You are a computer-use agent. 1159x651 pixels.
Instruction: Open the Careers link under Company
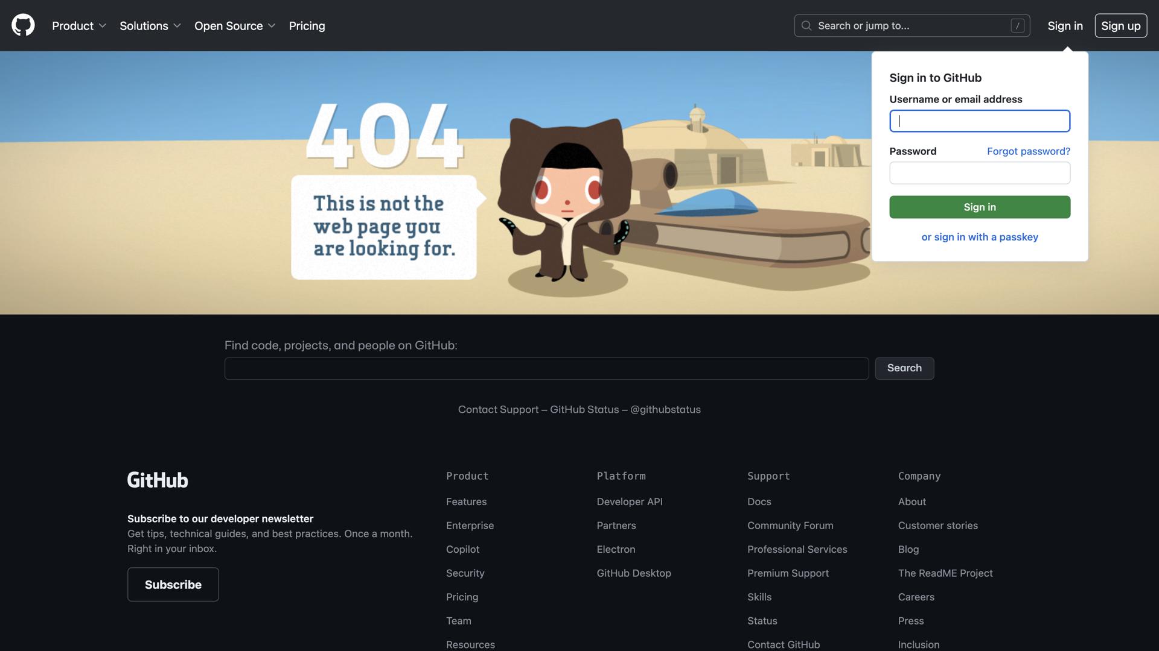coord(916,597)
